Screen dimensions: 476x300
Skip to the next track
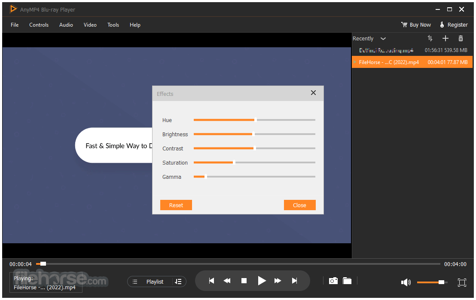point(294,281)
